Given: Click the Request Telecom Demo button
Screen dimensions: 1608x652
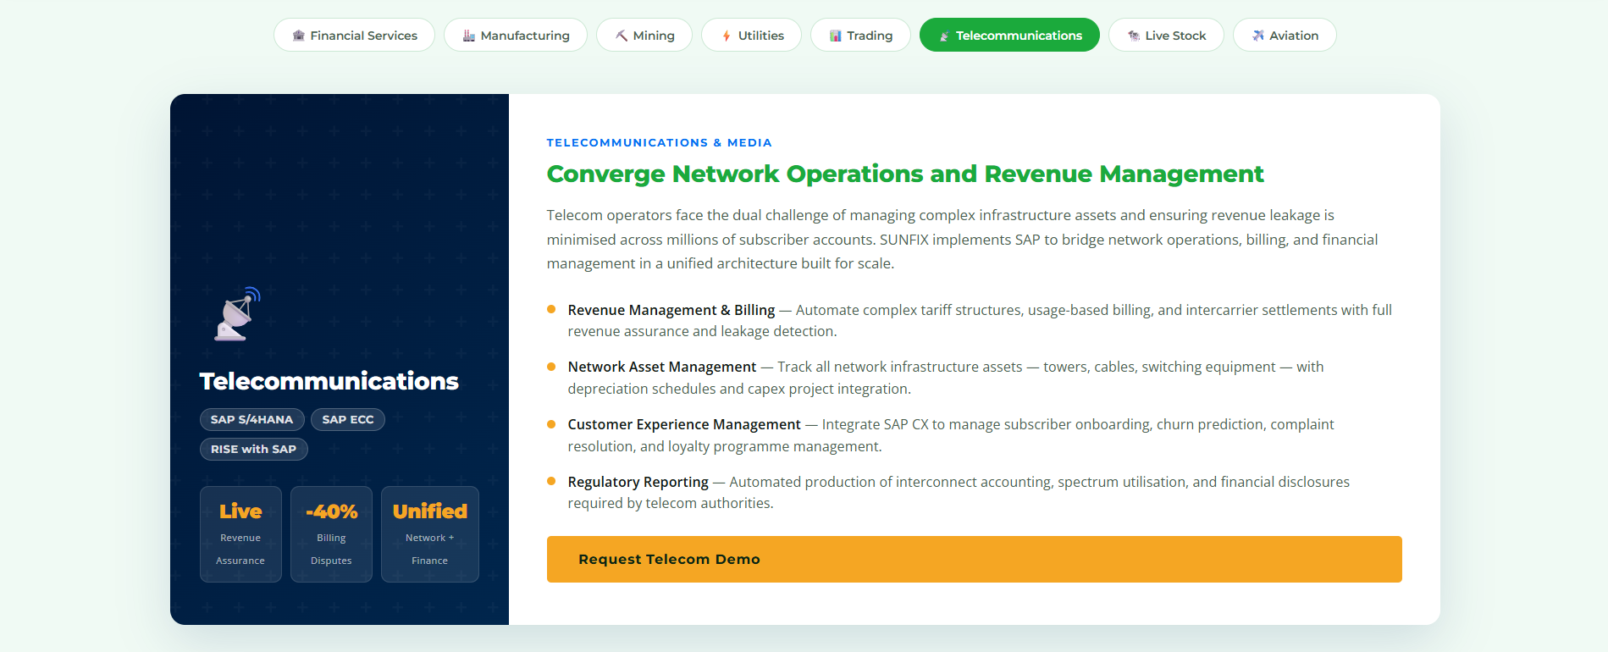Looking at the screenshot, I should pyautogui.click(x=974, y=559).
